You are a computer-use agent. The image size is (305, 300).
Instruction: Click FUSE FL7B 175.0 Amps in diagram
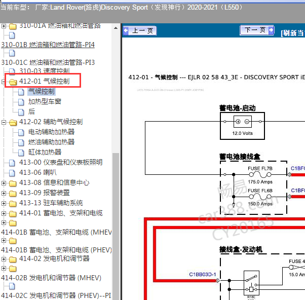[x=260, y=175]
